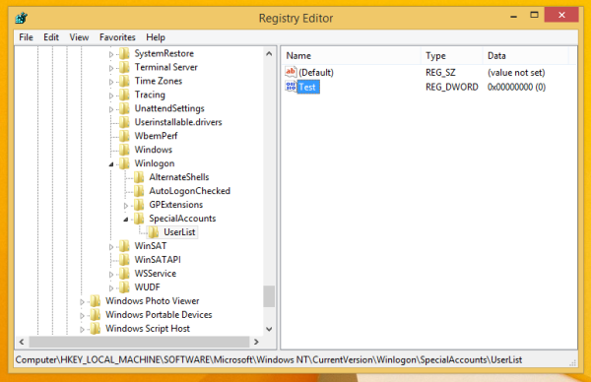Viewport: 591px width, 382px height.
Task: Expand the WSService key
Action: point(110,275)
